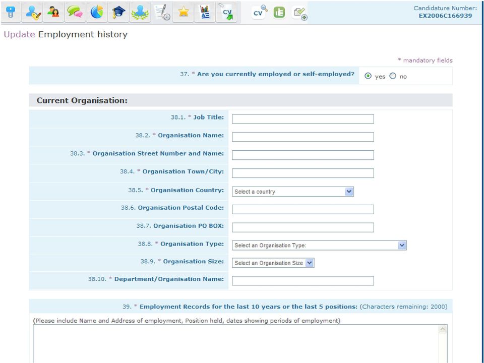The height and width of the screenshot is (363, 484).
Task: Click the Organisation Town/City field
Action: (x=303, y=173)
